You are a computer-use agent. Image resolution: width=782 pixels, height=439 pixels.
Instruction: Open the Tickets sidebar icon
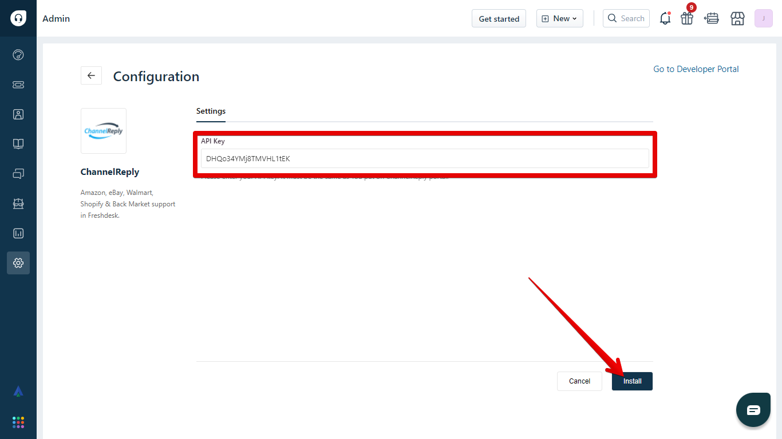pos(18,85)
